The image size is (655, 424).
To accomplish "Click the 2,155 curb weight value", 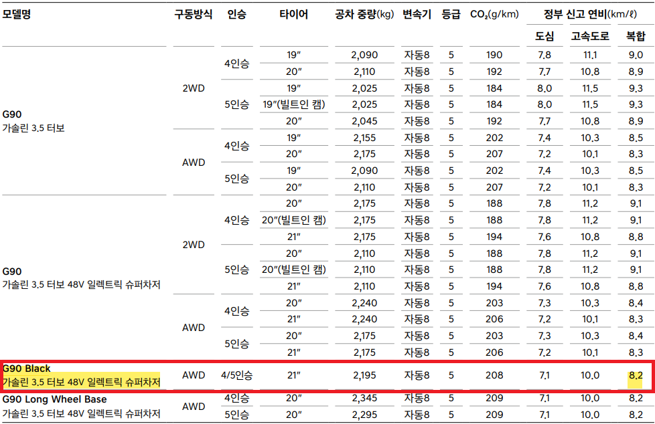I will click(364, 138).
